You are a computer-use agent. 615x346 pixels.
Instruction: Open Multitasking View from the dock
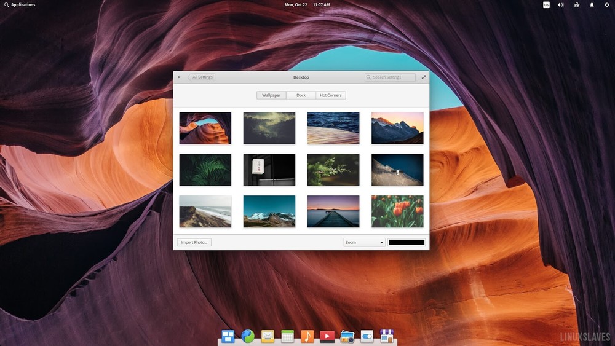pos(228,336)
